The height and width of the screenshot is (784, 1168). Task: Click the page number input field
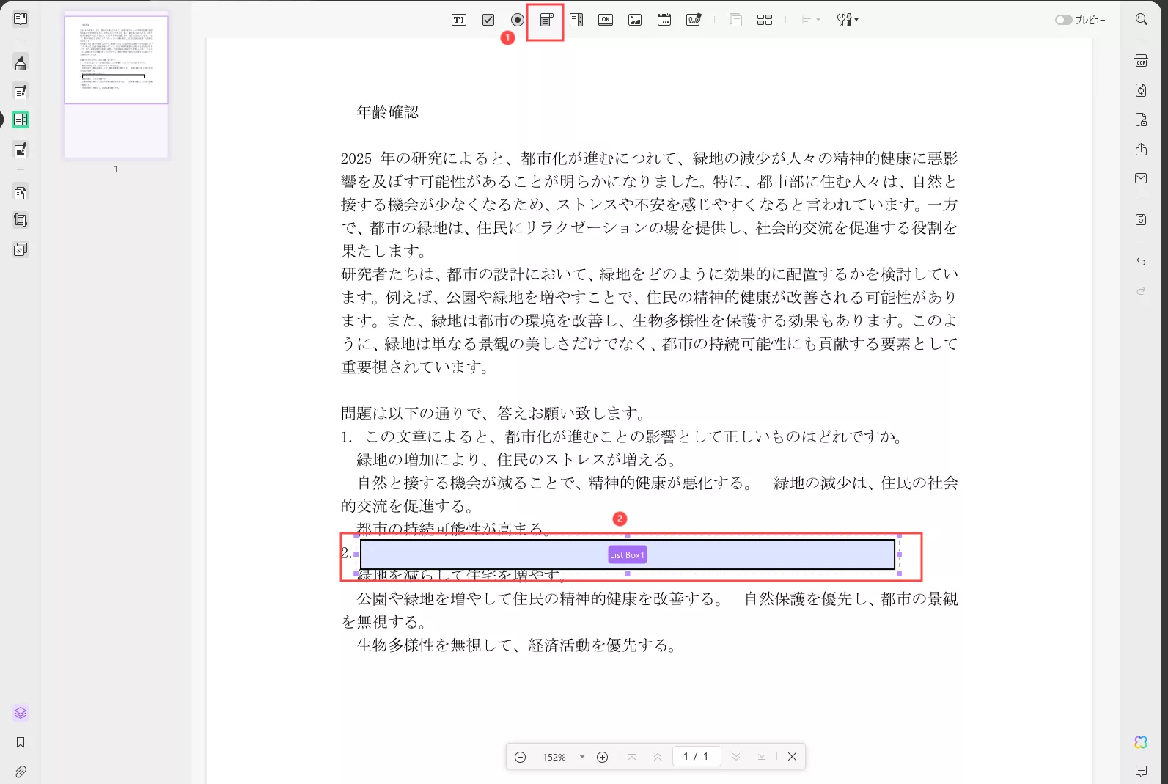pos(696,756)
